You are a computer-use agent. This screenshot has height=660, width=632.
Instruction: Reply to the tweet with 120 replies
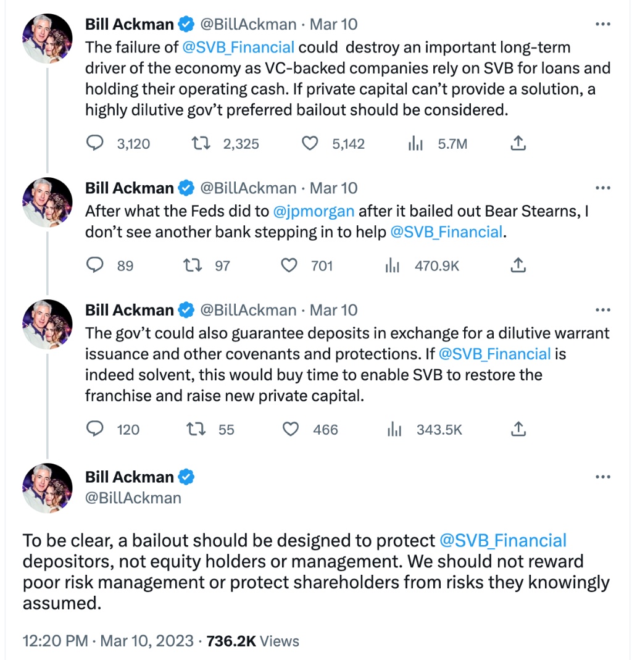click(94, 429)
